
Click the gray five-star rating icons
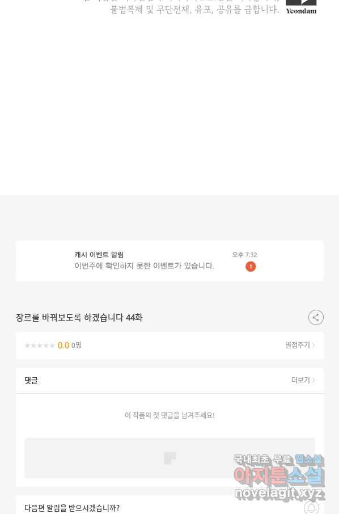tap(40, 346)
